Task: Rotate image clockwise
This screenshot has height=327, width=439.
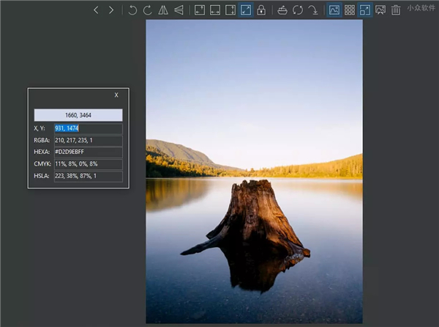Action: (148, 10)
